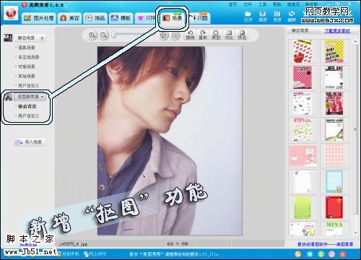Choose the green gradient background thumbnail
The height and width of the screenshot is (260, 361).
pos(303,207)
